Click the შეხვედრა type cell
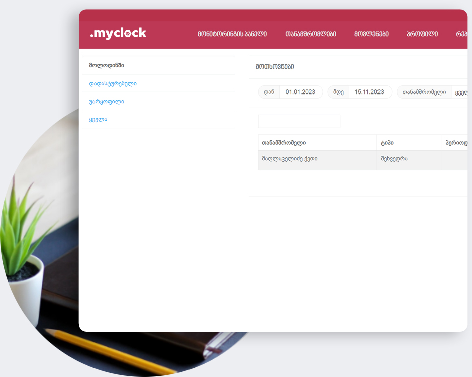 pos(394,159)
